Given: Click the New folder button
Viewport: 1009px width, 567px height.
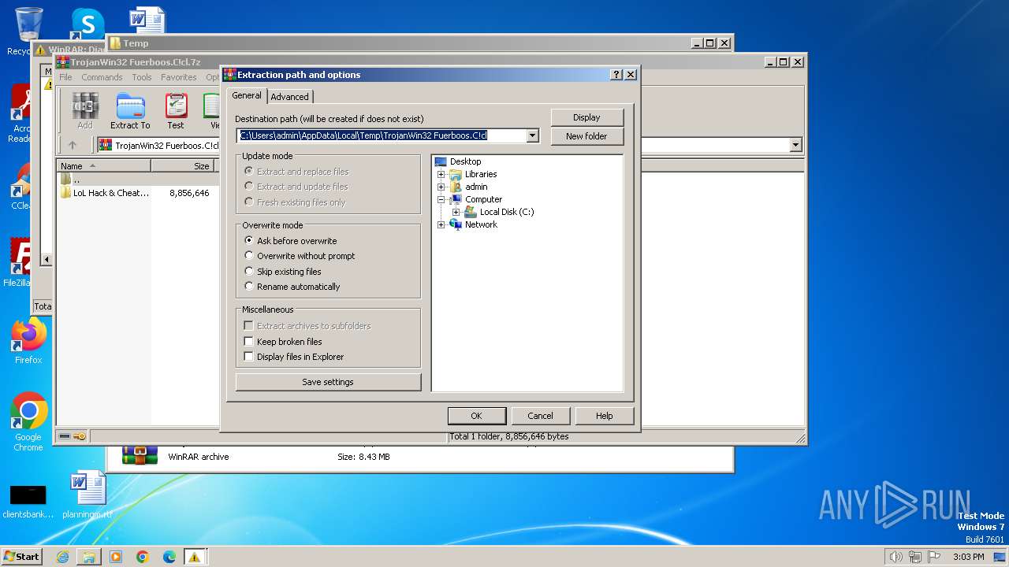Looking at the screenshot, I should 587,136.
